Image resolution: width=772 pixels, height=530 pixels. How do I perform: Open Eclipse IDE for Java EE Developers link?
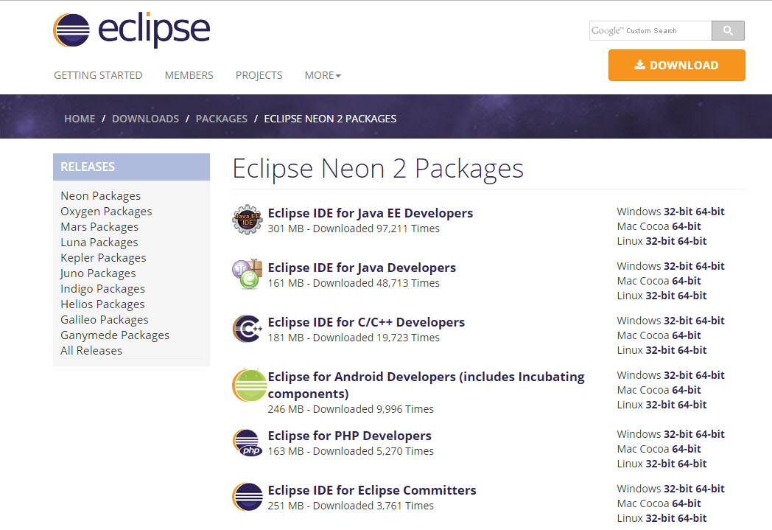[x=370, y=213]
